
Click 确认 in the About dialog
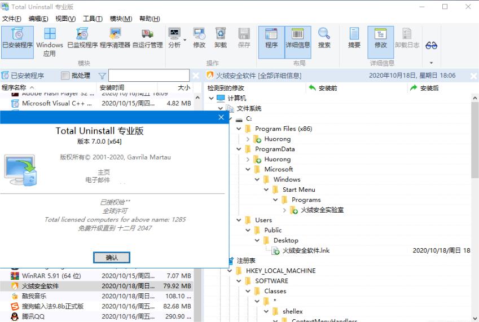pos(112,258)
